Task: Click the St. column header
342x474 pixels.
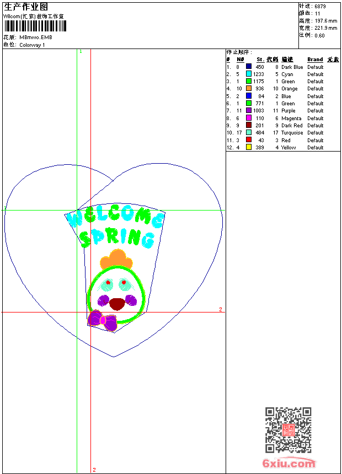Action: (x=260, y=60)
